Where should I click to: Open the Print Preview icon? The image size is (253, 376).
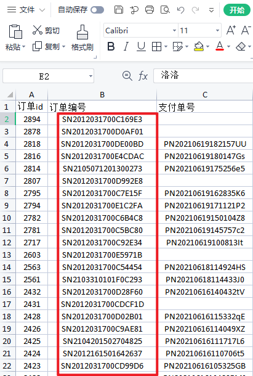click(165, 10)
